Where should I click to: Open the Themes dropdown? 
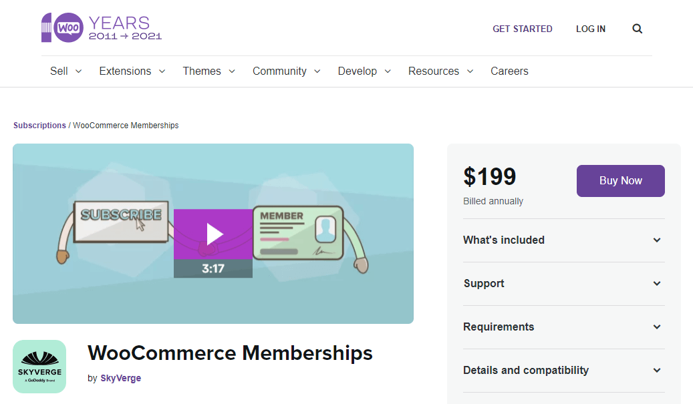(x=209, y=71)
